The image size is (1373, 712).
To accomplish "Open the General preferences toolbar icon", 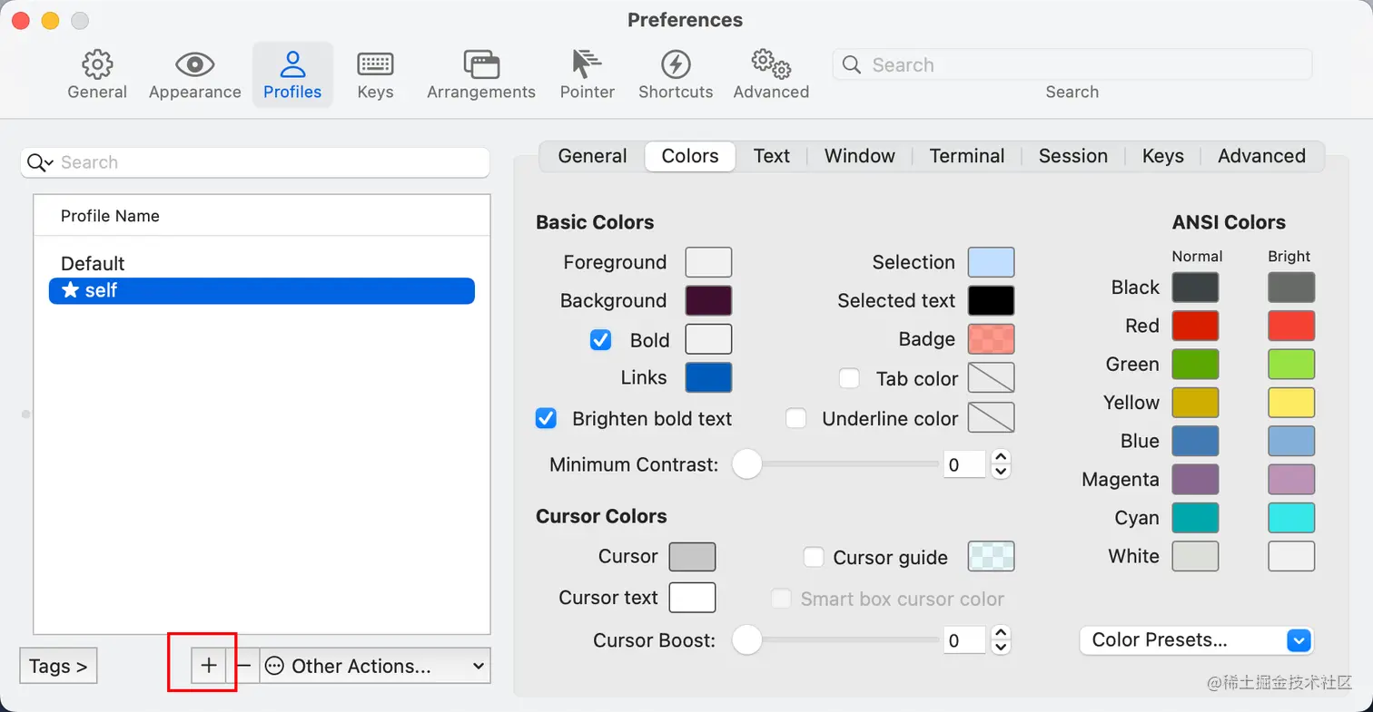I will tap(97, 74).
